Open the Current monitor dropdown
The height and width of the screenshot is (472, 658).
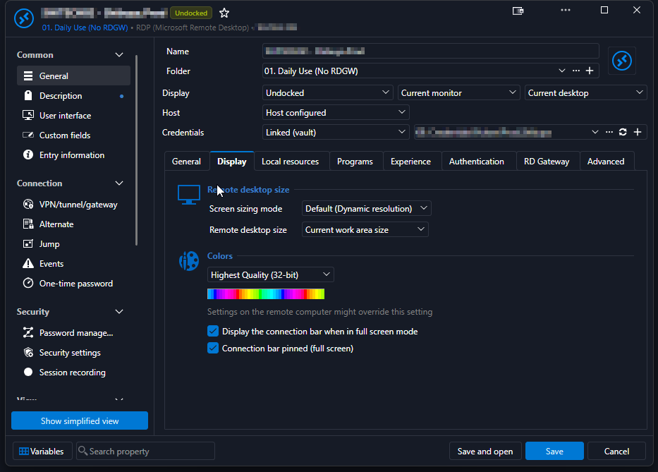(x=458, y=93)
